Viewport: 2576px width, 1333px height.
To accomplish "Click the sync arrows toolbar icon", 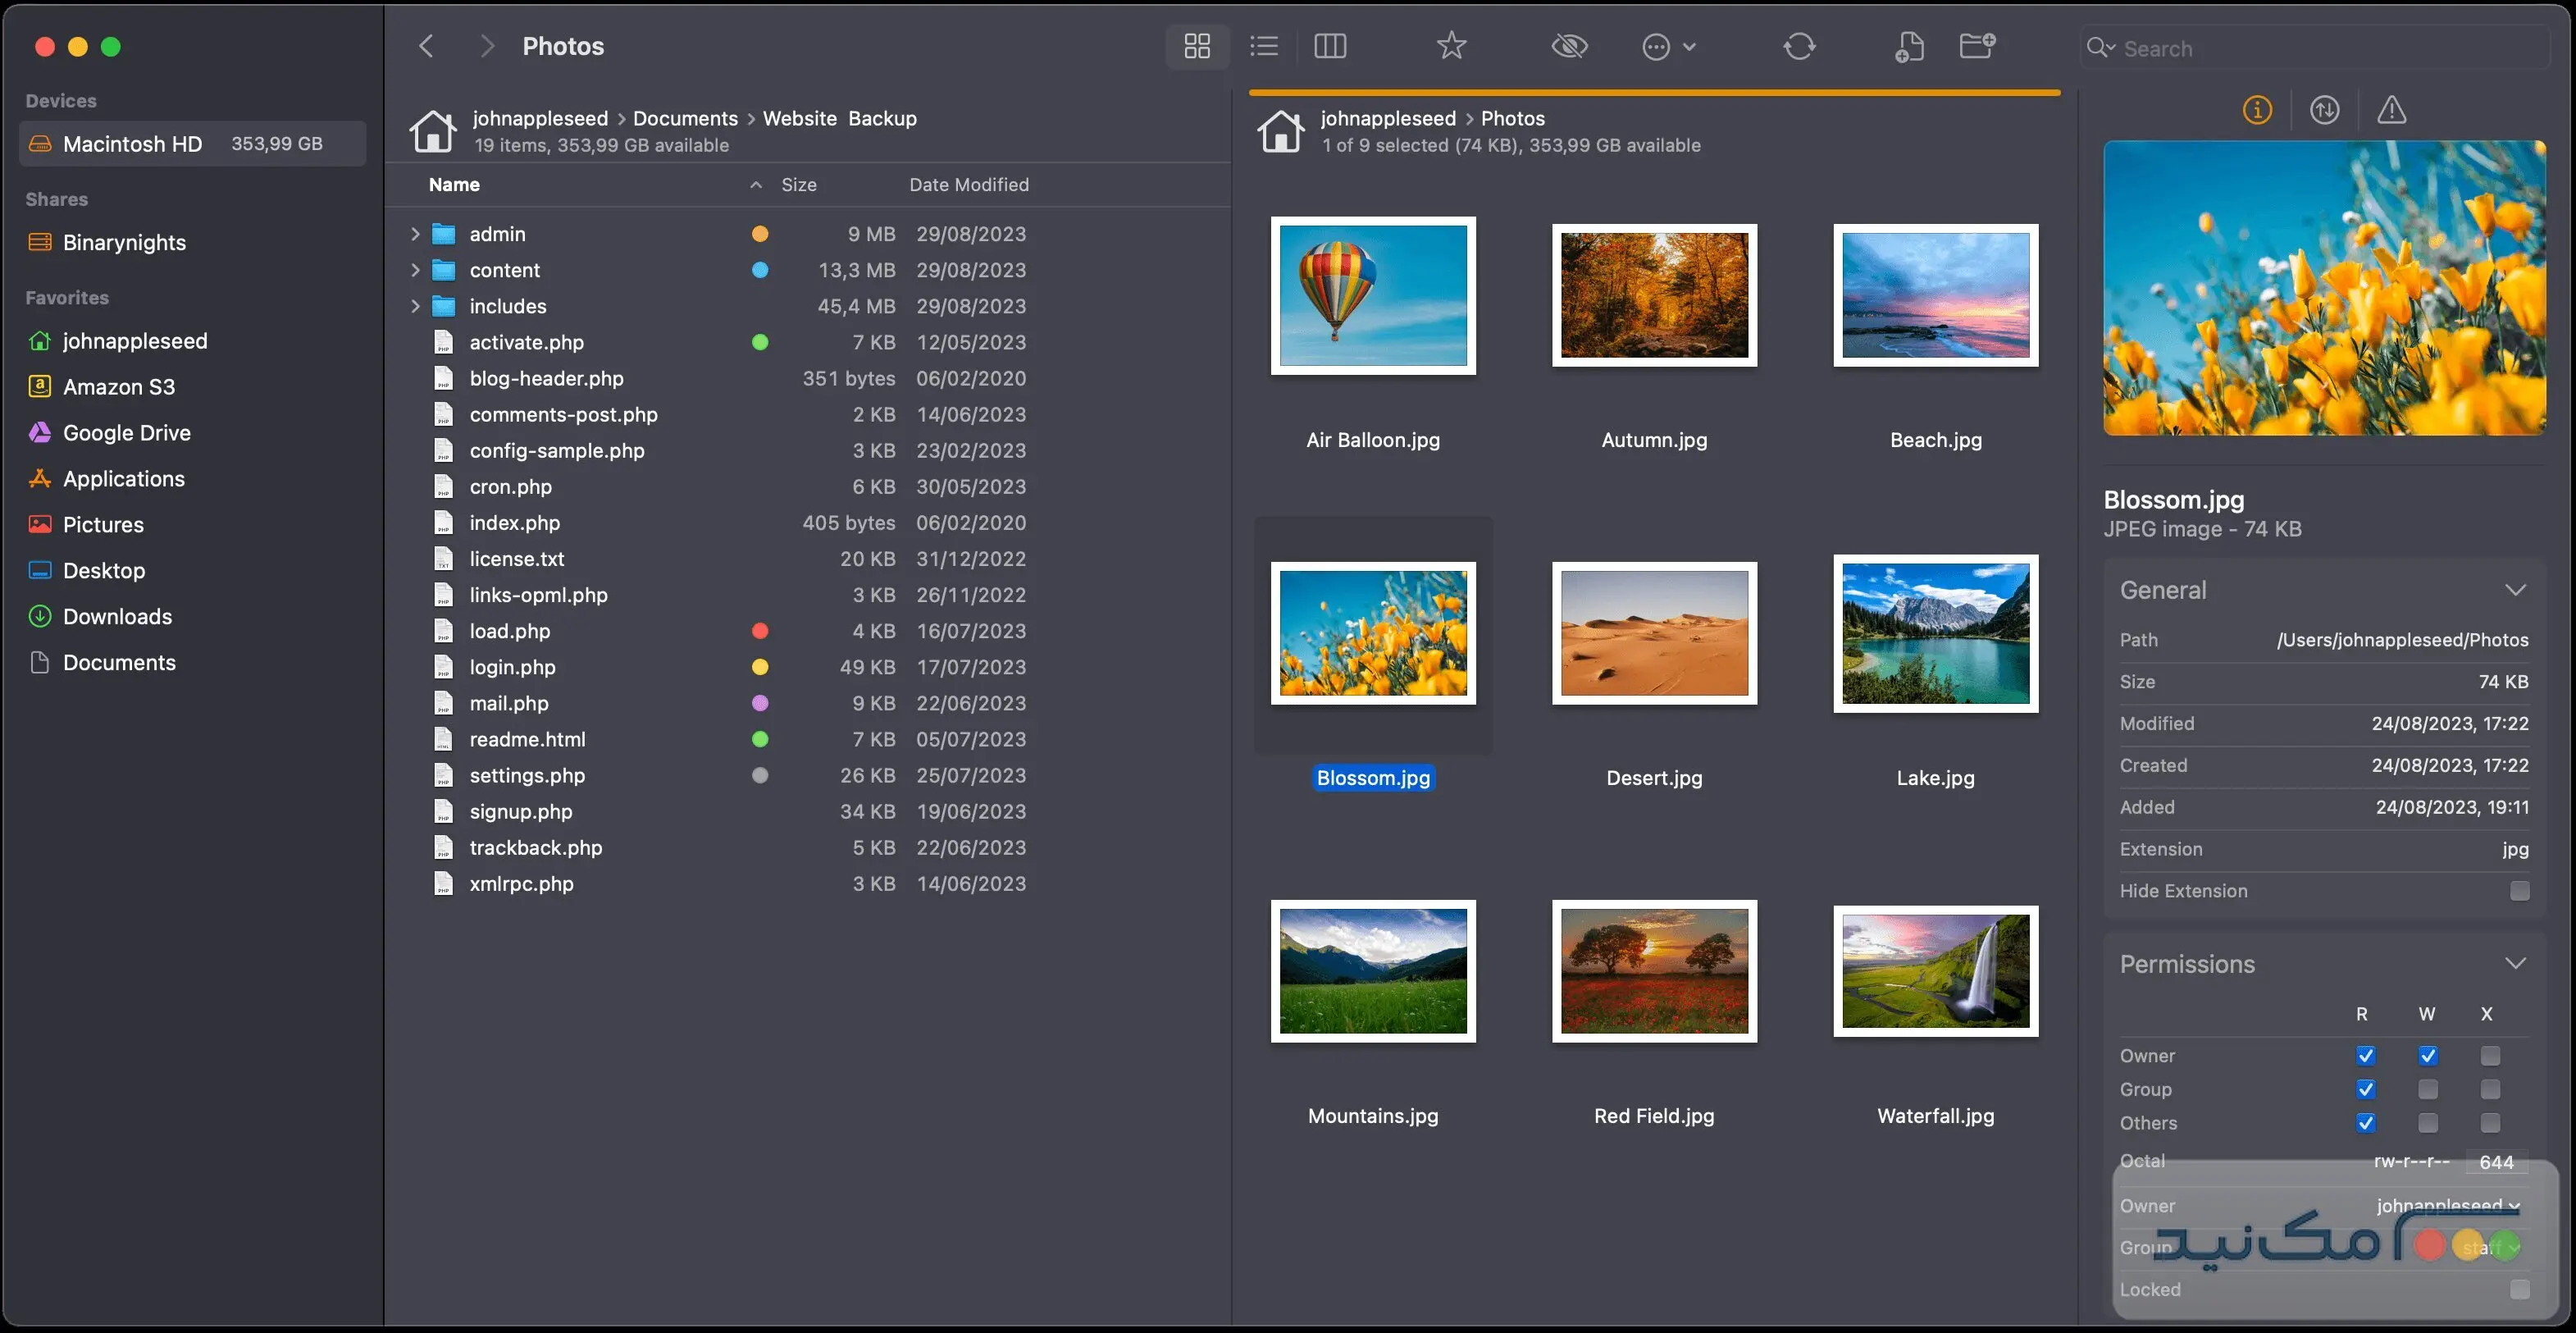I will (x=1798, y=46).
